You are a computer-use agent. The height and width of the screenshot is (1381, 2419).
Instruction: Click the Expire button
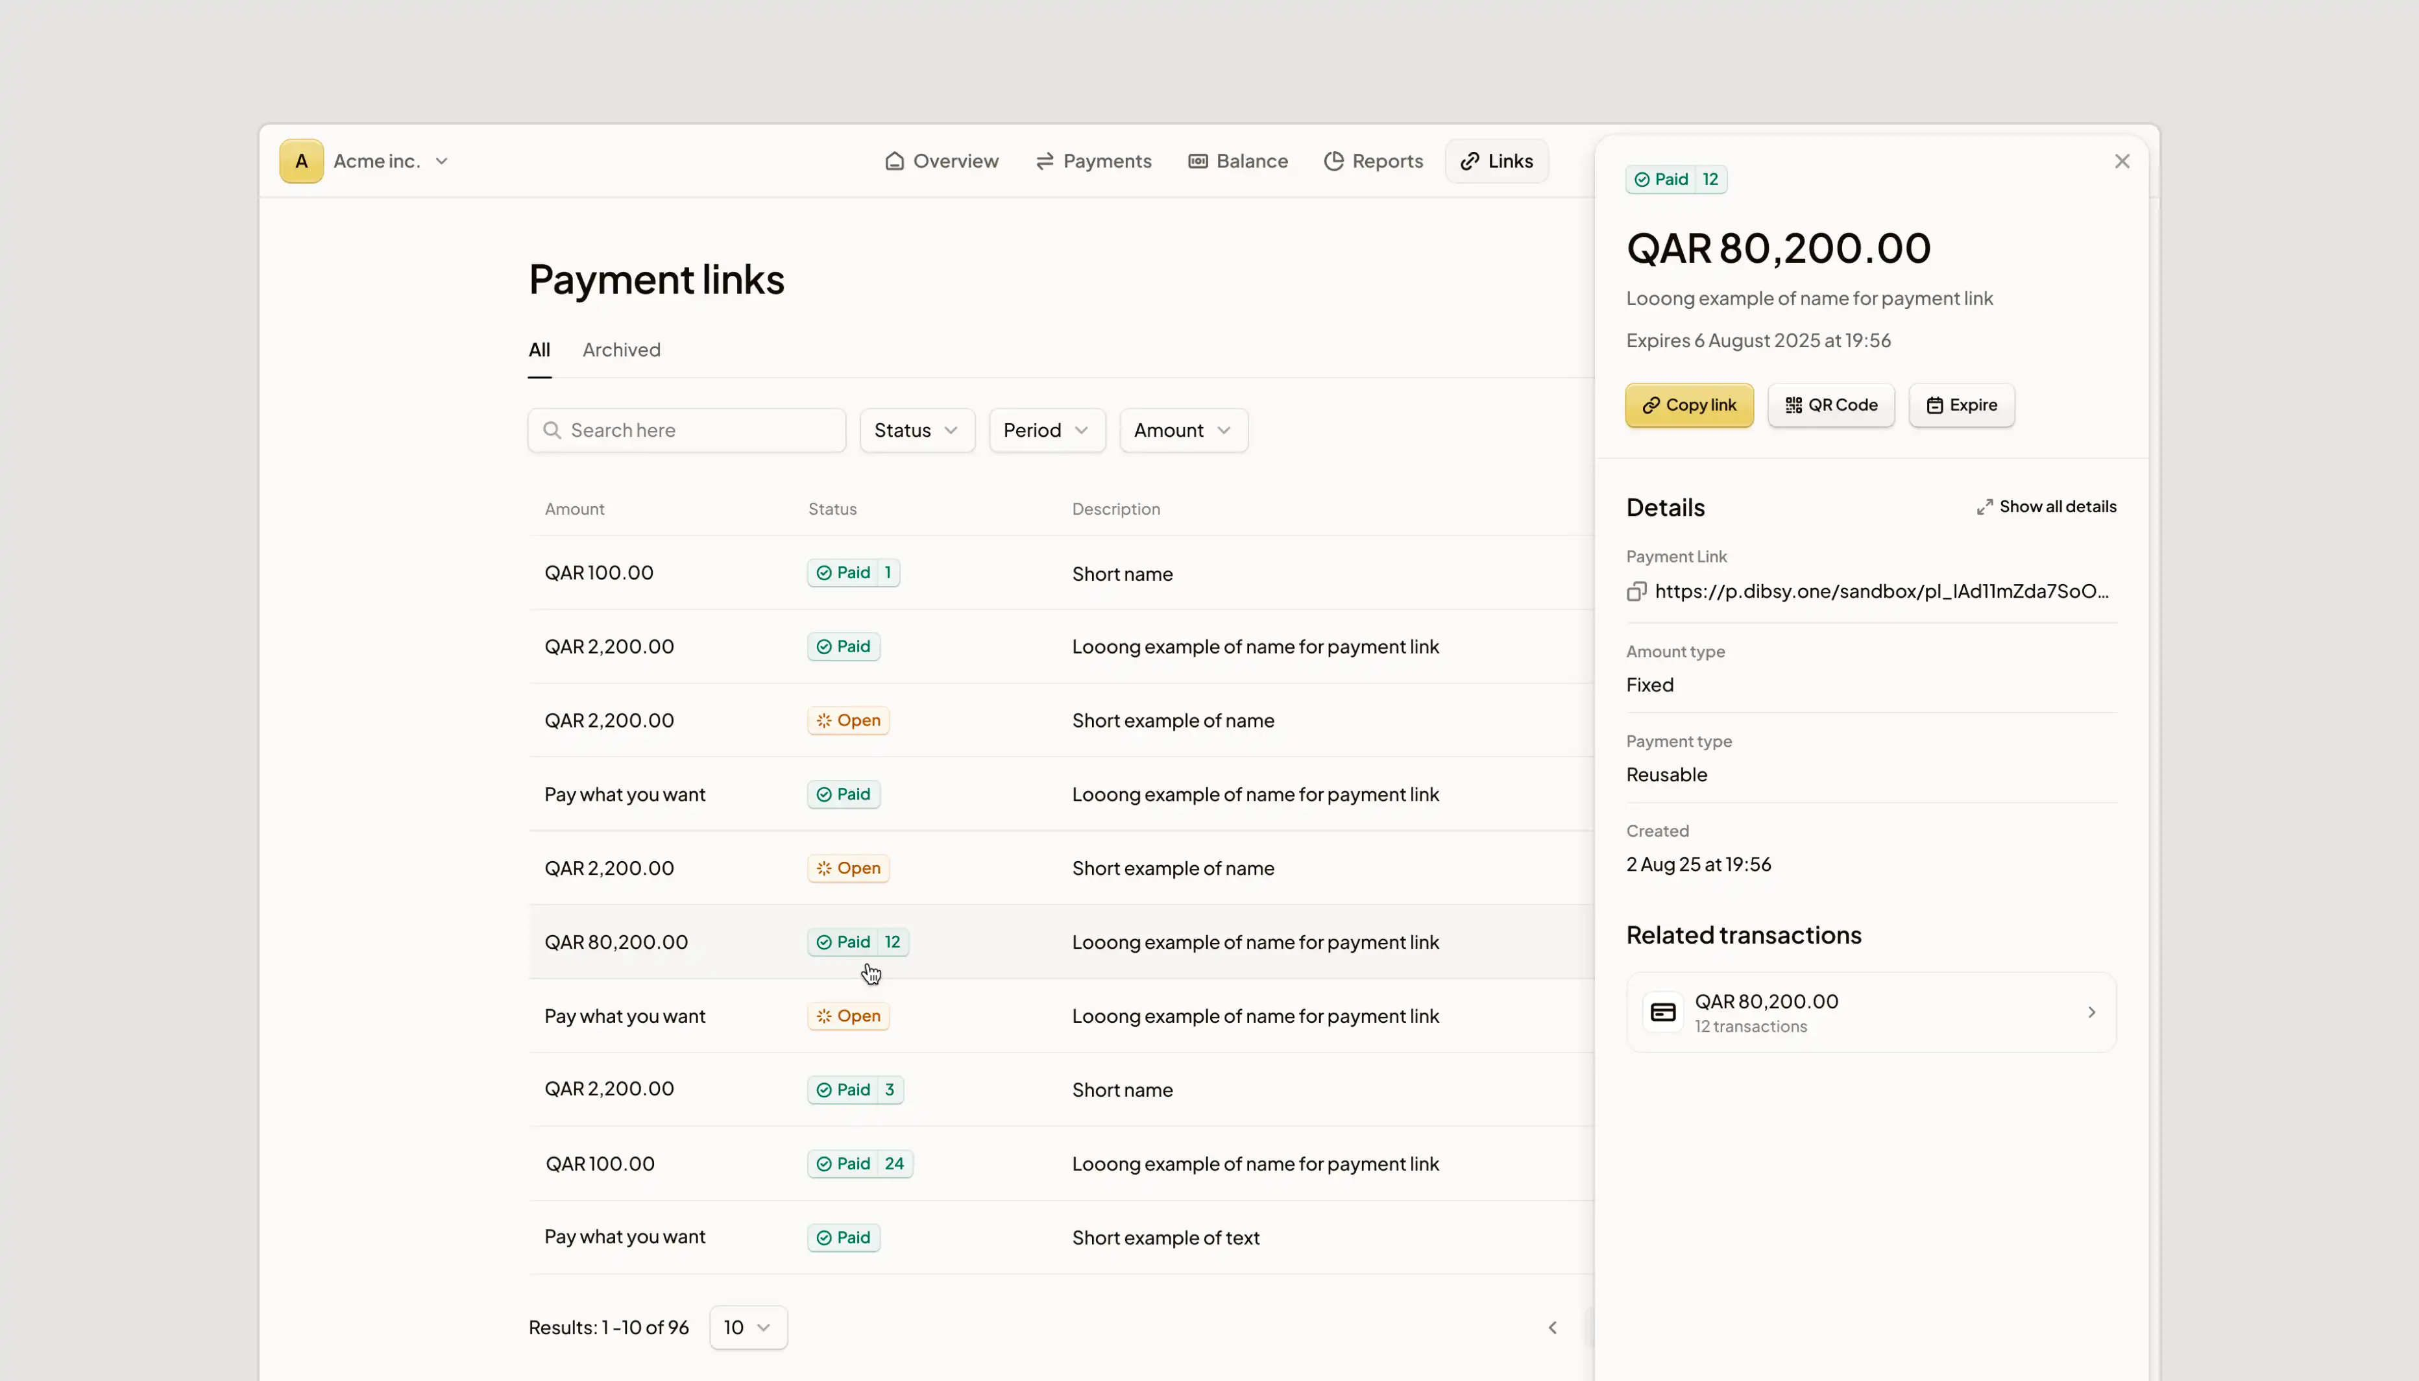coord(1961,405)
